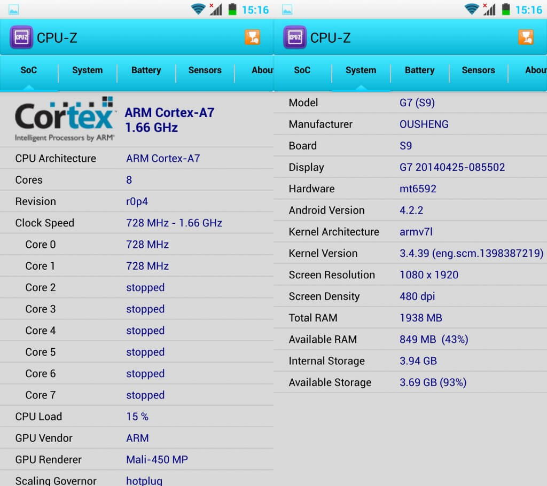
Task: Select the Android Version 4.2.2 row
Action: pos(410,210)
